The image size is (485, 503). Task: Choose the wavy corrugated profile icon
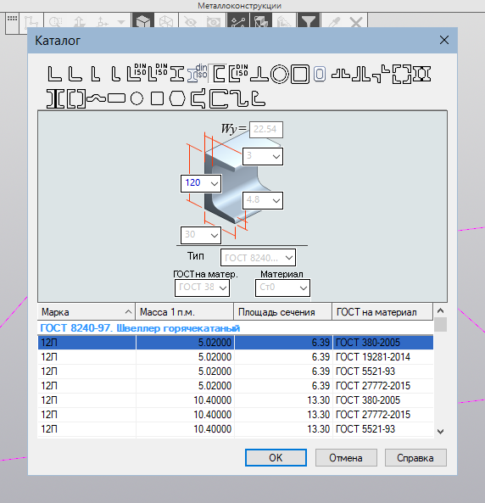tap(96, 98)
